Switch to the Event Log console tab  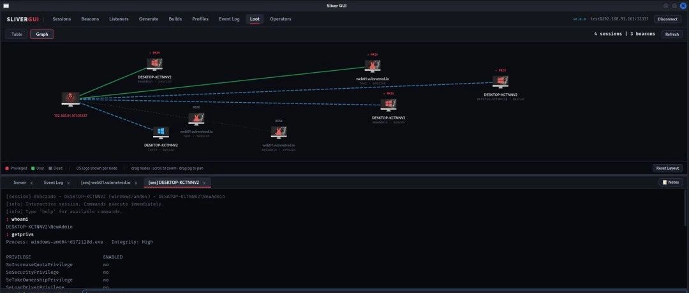(x=53, y=182)
